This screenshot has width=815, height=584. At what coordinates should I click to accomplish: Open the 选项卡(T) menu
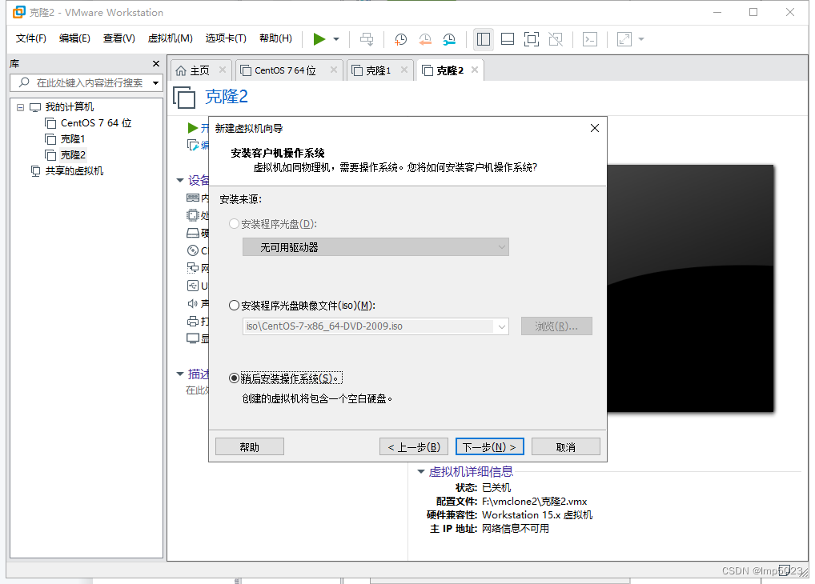point(226,38)
